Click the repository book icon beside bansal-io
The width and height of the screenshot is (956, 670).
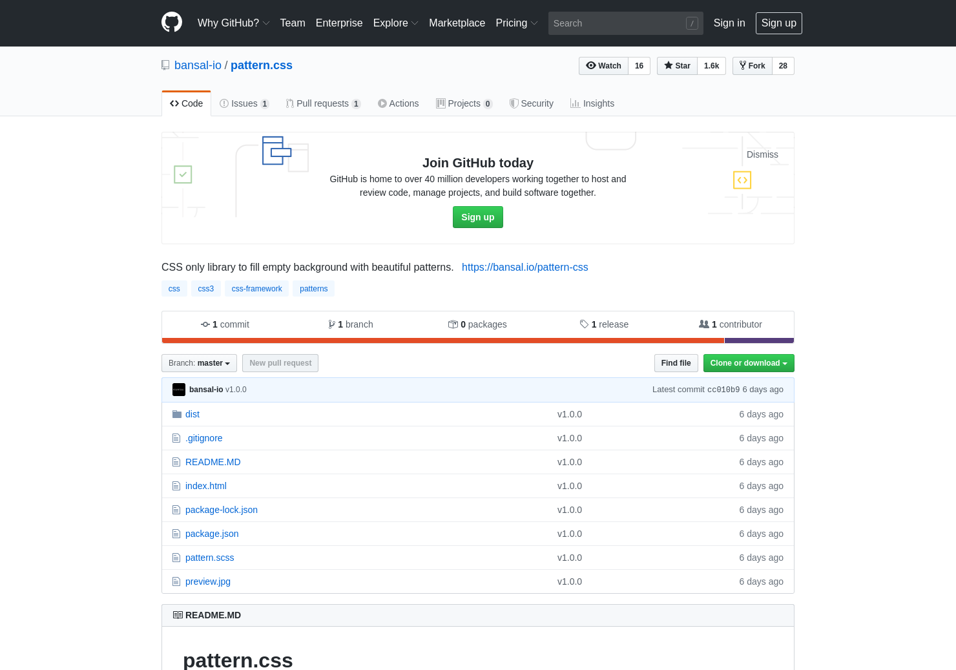[165, 65]
